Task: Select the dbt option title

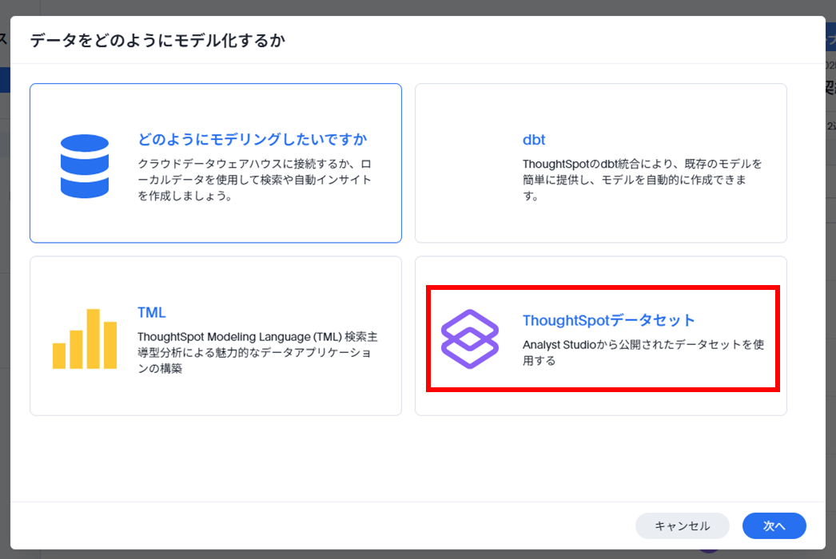Action: click(534, 140)
